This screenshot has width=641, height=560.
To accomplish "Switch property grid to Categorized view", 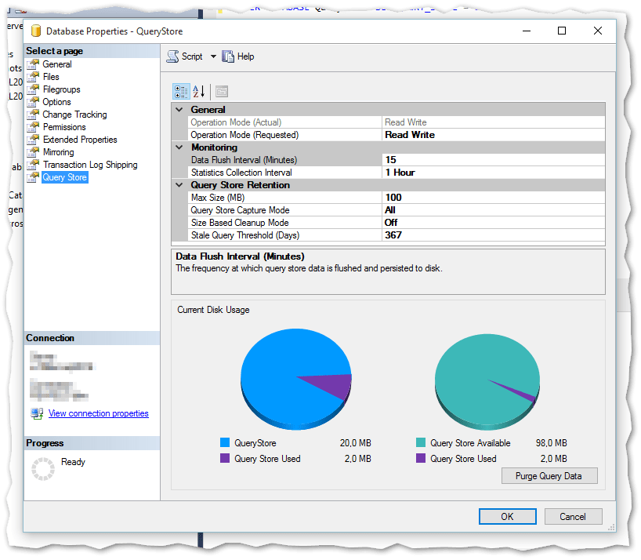I will 181,92.
